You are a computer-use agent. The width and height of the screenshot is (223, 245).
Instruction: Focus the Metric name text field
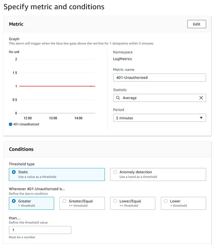point(159,78)
